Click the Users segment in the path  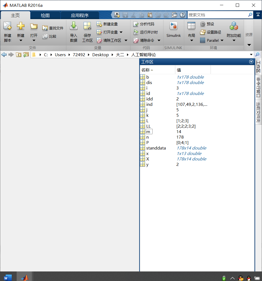tap(60, 55)
